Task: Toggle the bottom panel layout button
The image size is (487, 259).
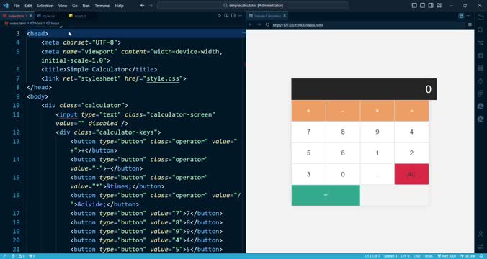Action: pyautogui.click(x=422, y=6)
